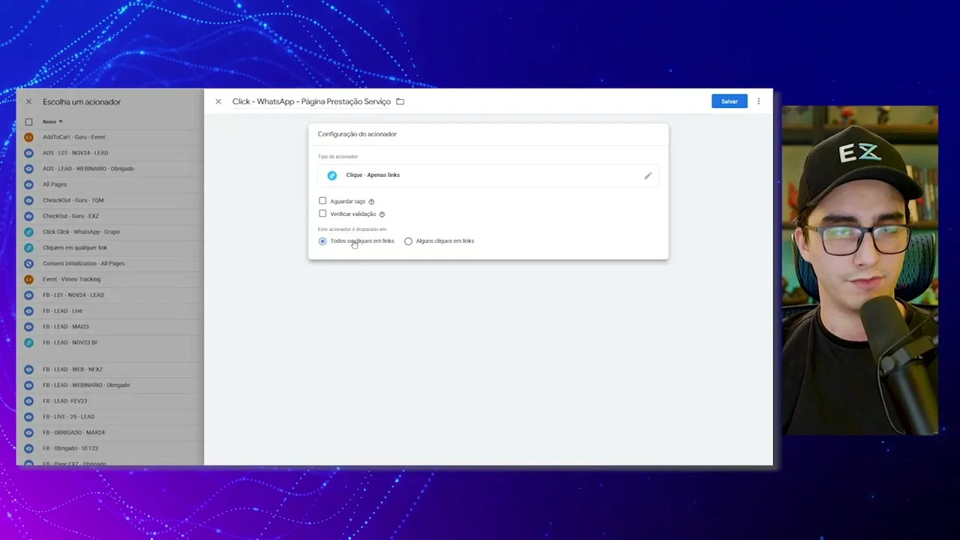
Task: Click the FB - OBRIGADO - MAR24 icon
Action: (28, 433)
